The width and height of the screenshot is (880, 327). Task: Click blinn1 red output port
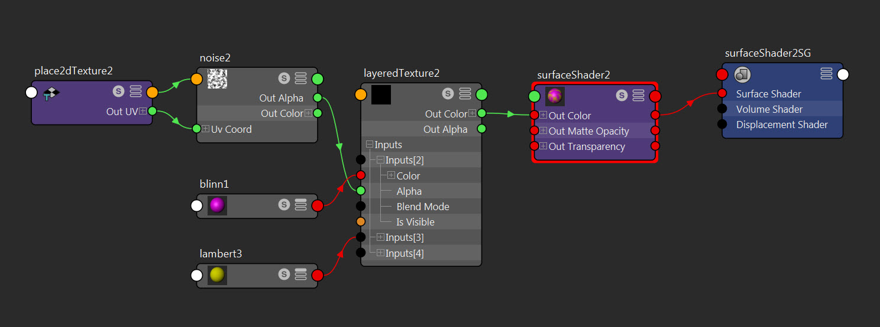(318, 205)
